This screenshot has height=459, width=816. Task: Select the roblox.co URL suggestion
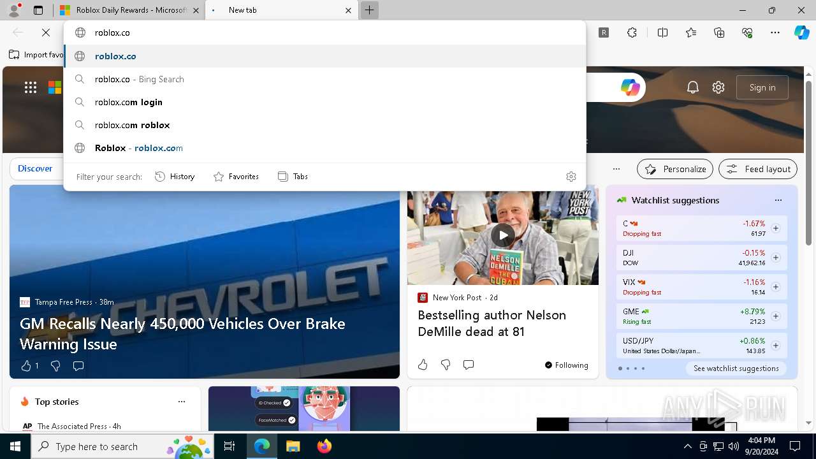(324, 56)
